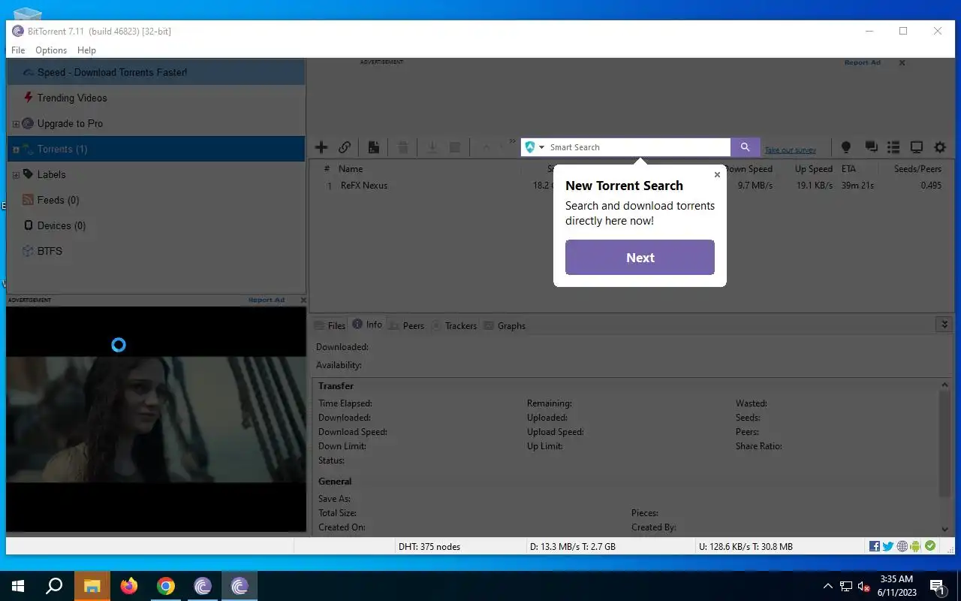
Task: Click the toolbar overflow chevron
Action: point(513,140)
